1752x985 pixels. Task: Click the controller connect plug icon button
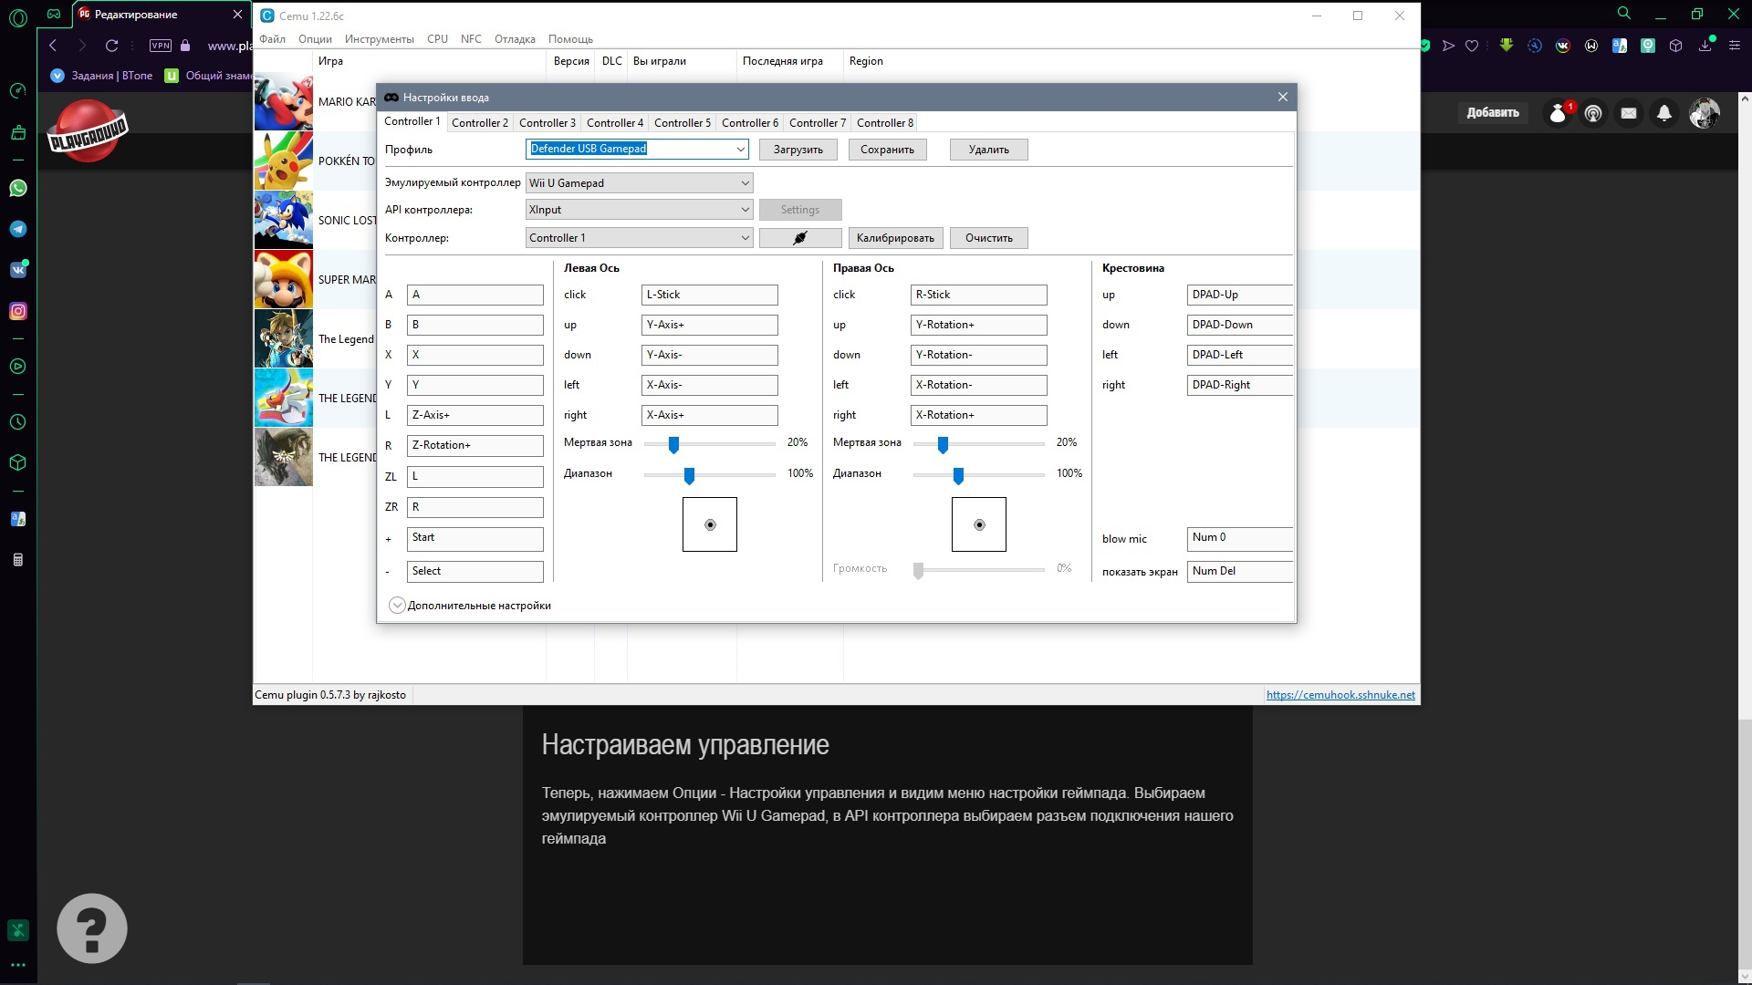pos(800,238)
